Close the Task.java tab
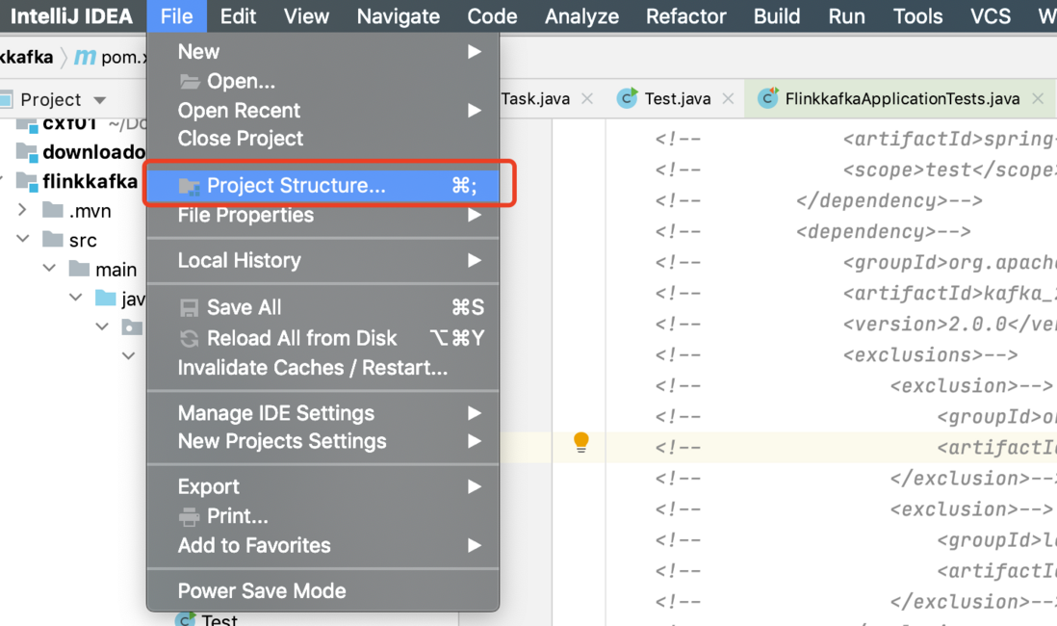 [587, 99]
